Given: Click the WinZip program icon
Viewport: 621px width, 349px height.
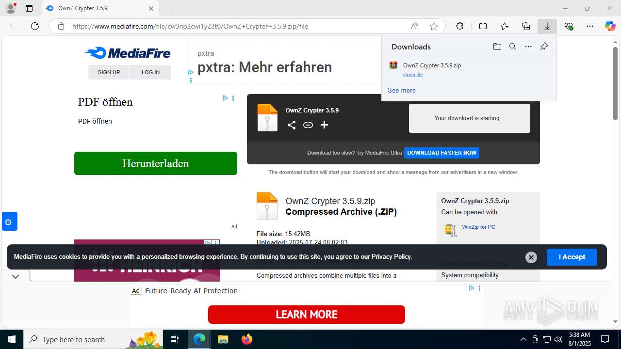Looking at the screenshot, I should [x=451, y=230].
